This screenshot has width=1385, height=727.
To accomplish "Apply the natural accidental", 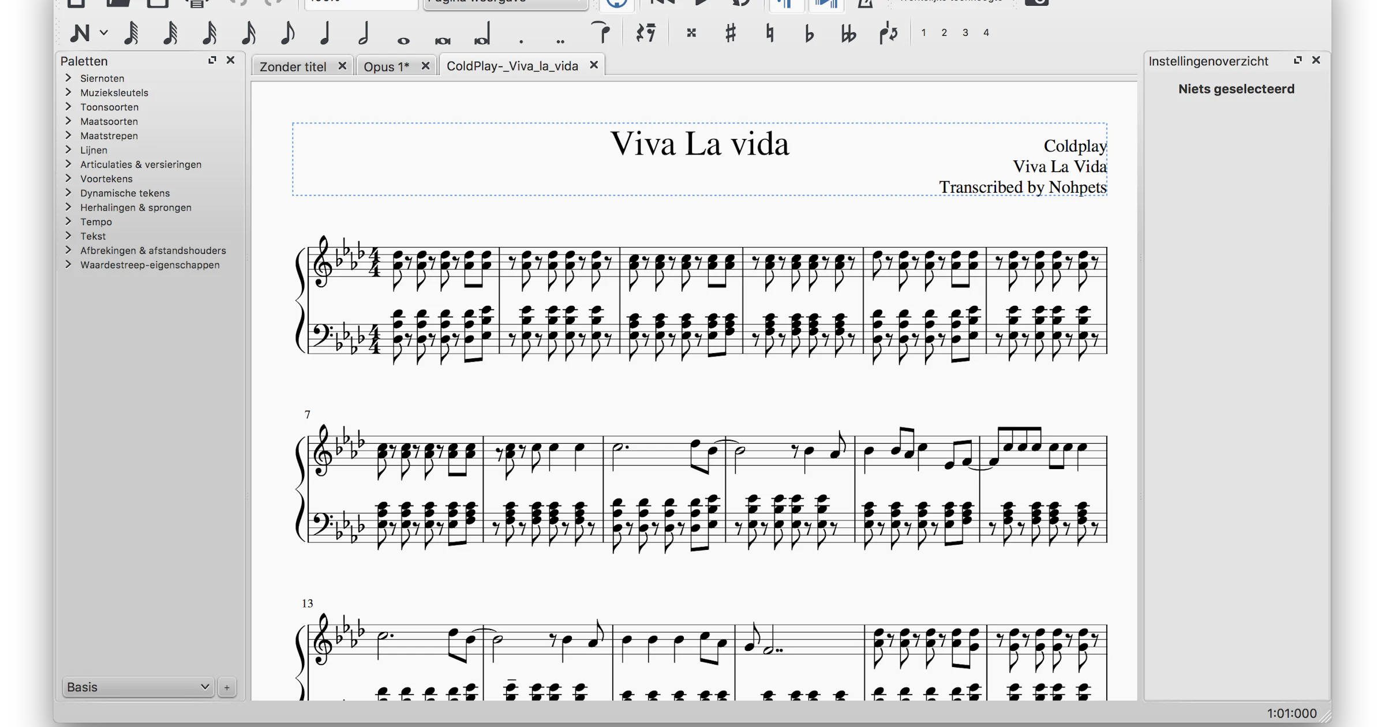I will tap(770, 33).
